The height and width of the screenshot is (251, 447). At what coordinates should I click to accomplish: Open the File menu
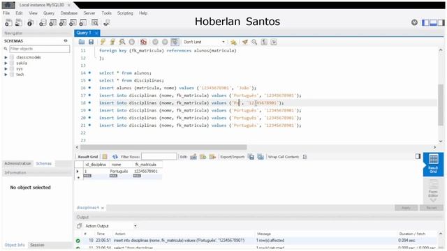(x=6, y=13)
